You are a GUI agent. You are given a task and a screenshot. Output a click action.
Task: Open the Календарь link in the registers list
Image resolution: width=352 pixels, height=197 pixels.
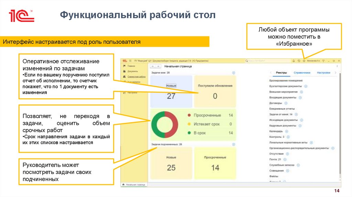point(276,131)
